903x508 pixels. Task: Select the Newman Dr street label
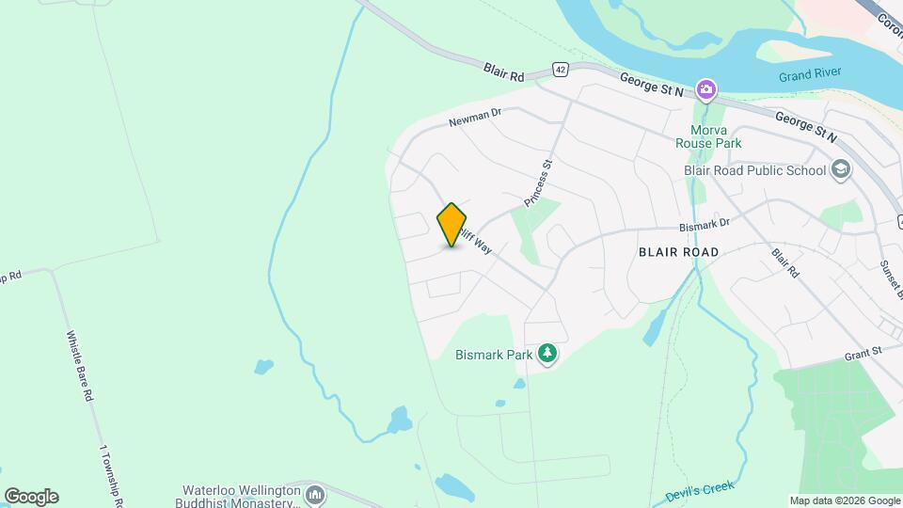click(475, 117)
